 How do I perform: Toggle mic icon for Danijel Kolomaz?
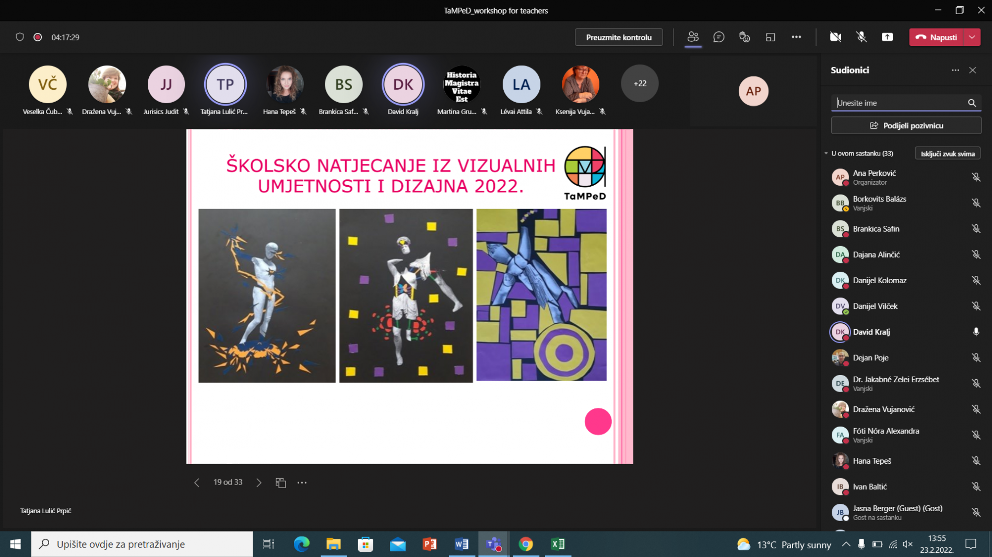tap(976, 281)
